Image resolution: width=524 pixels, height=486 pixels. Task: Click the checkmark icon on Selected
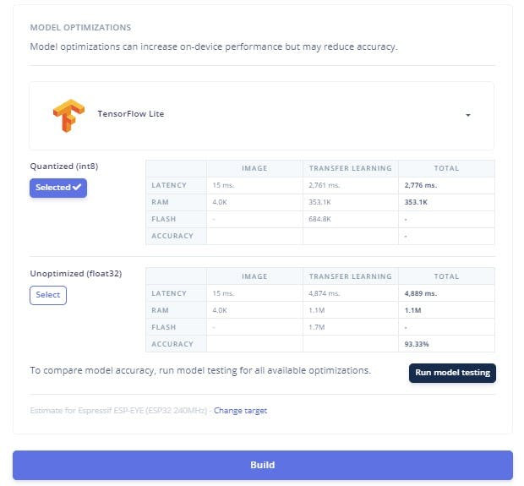[x=77, y=188]
